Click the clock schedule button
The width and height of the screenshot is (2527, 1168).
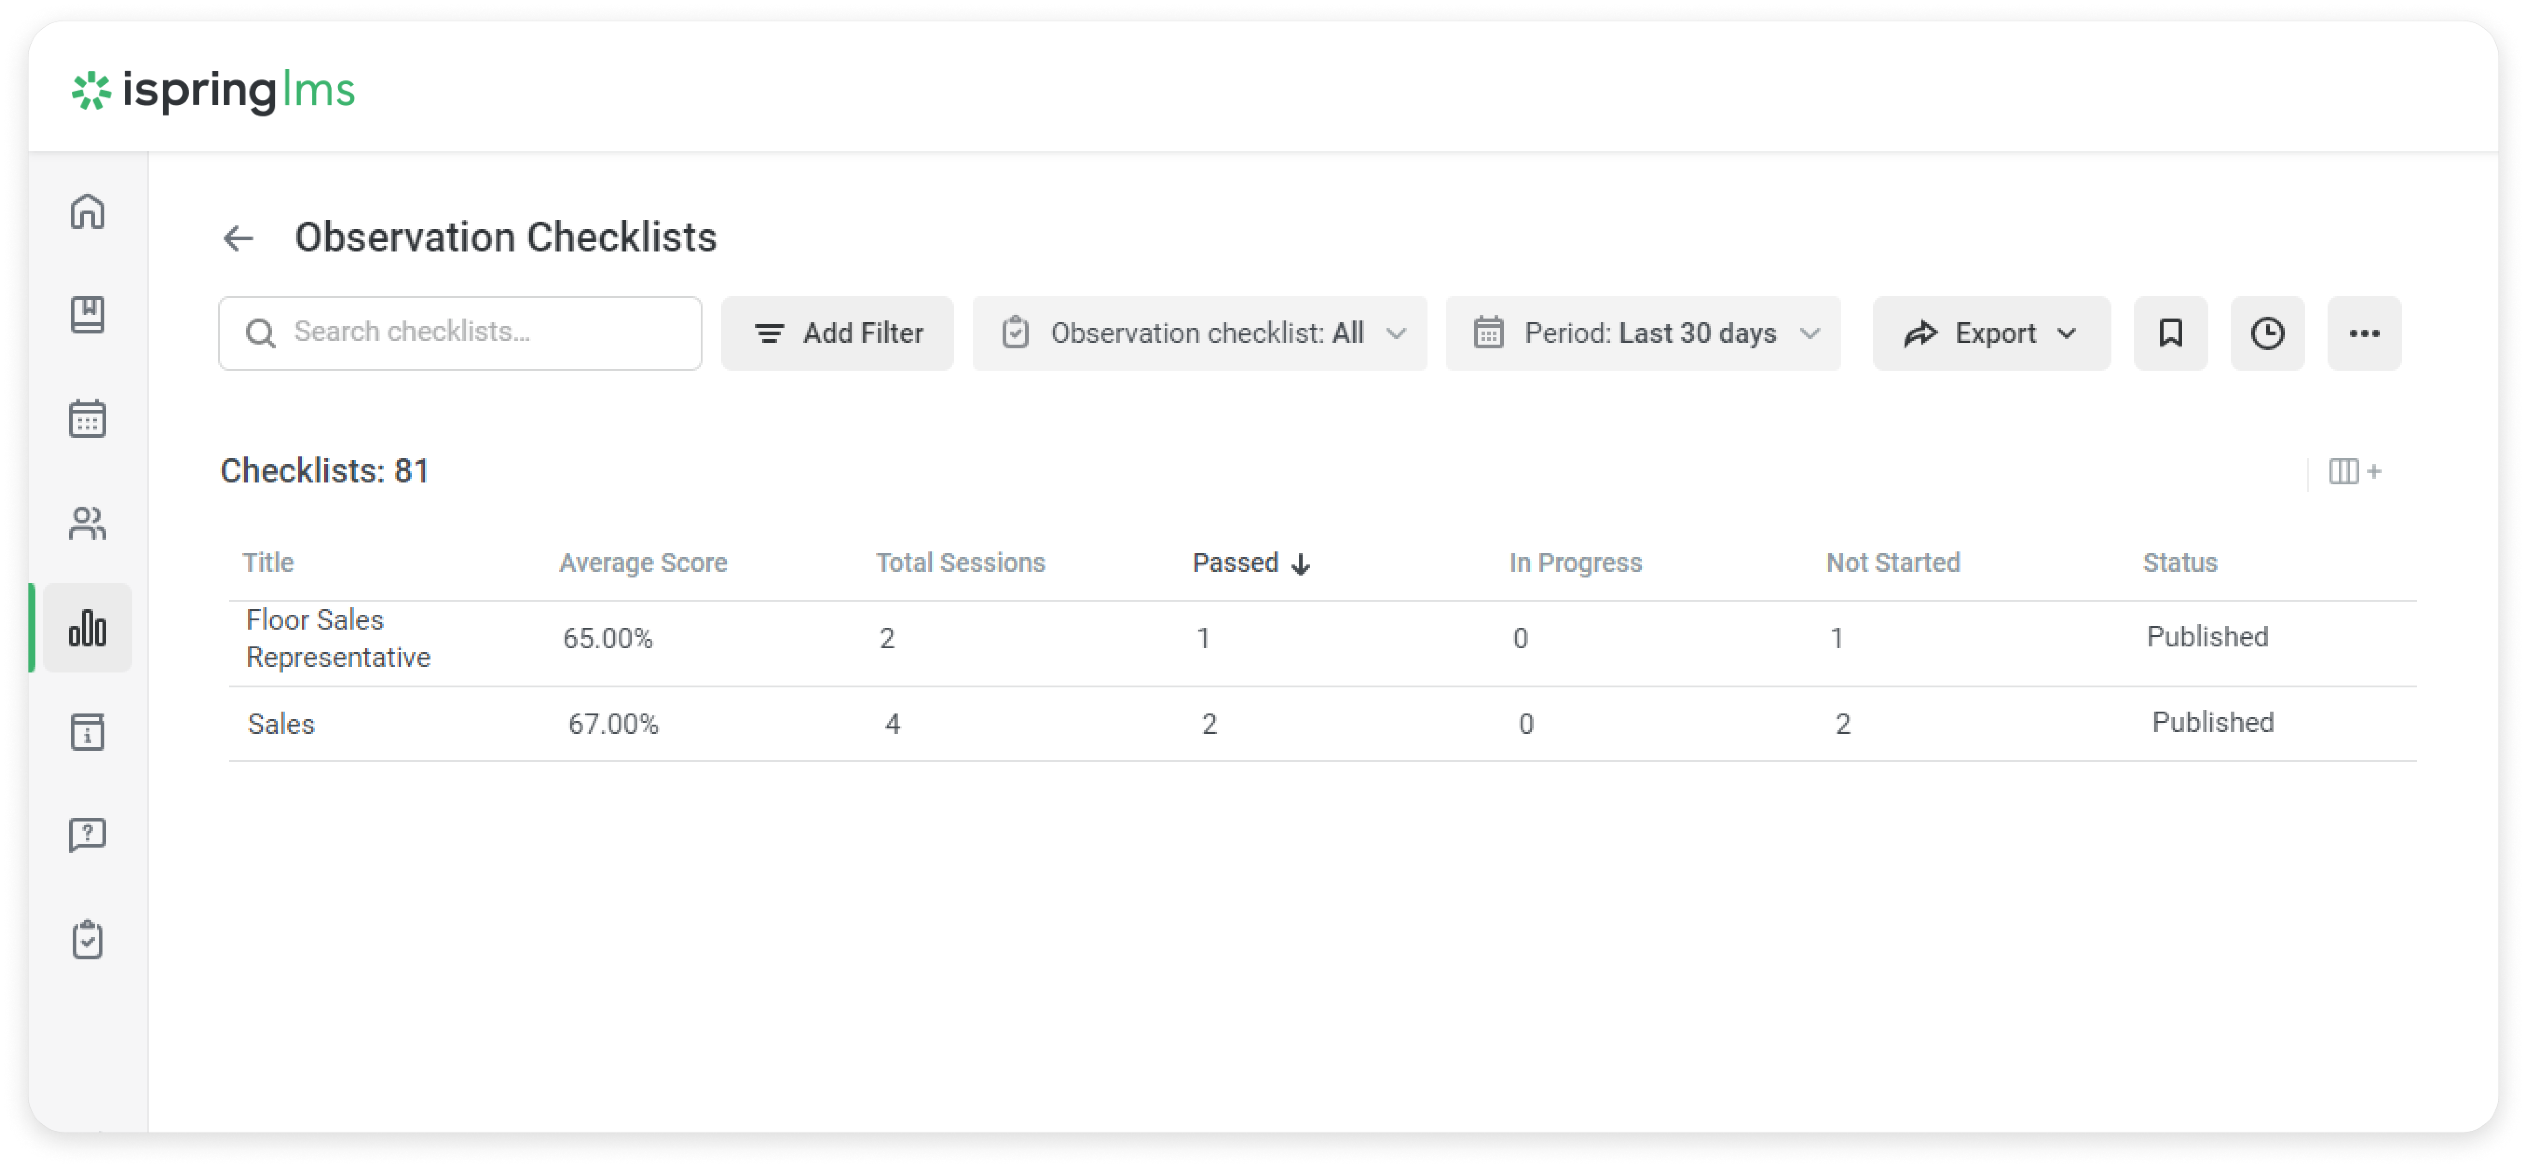tap(2267, 333)
